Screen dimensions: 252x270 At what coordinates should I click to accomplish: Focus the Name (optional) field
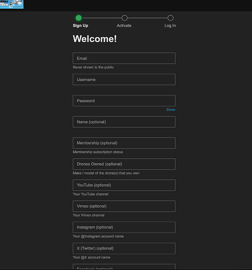click(124, 122)
